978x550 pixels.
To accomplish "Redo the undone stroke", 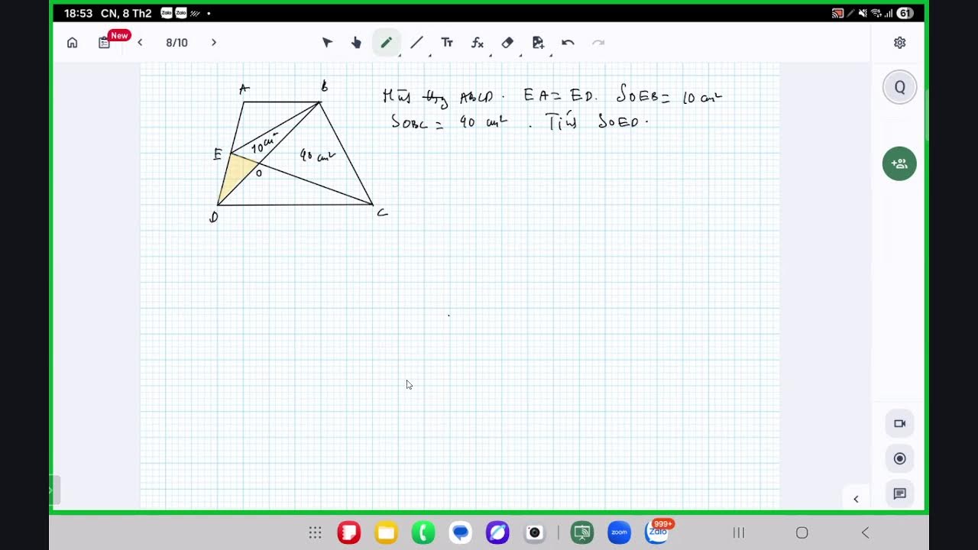I will coord(598,43).
